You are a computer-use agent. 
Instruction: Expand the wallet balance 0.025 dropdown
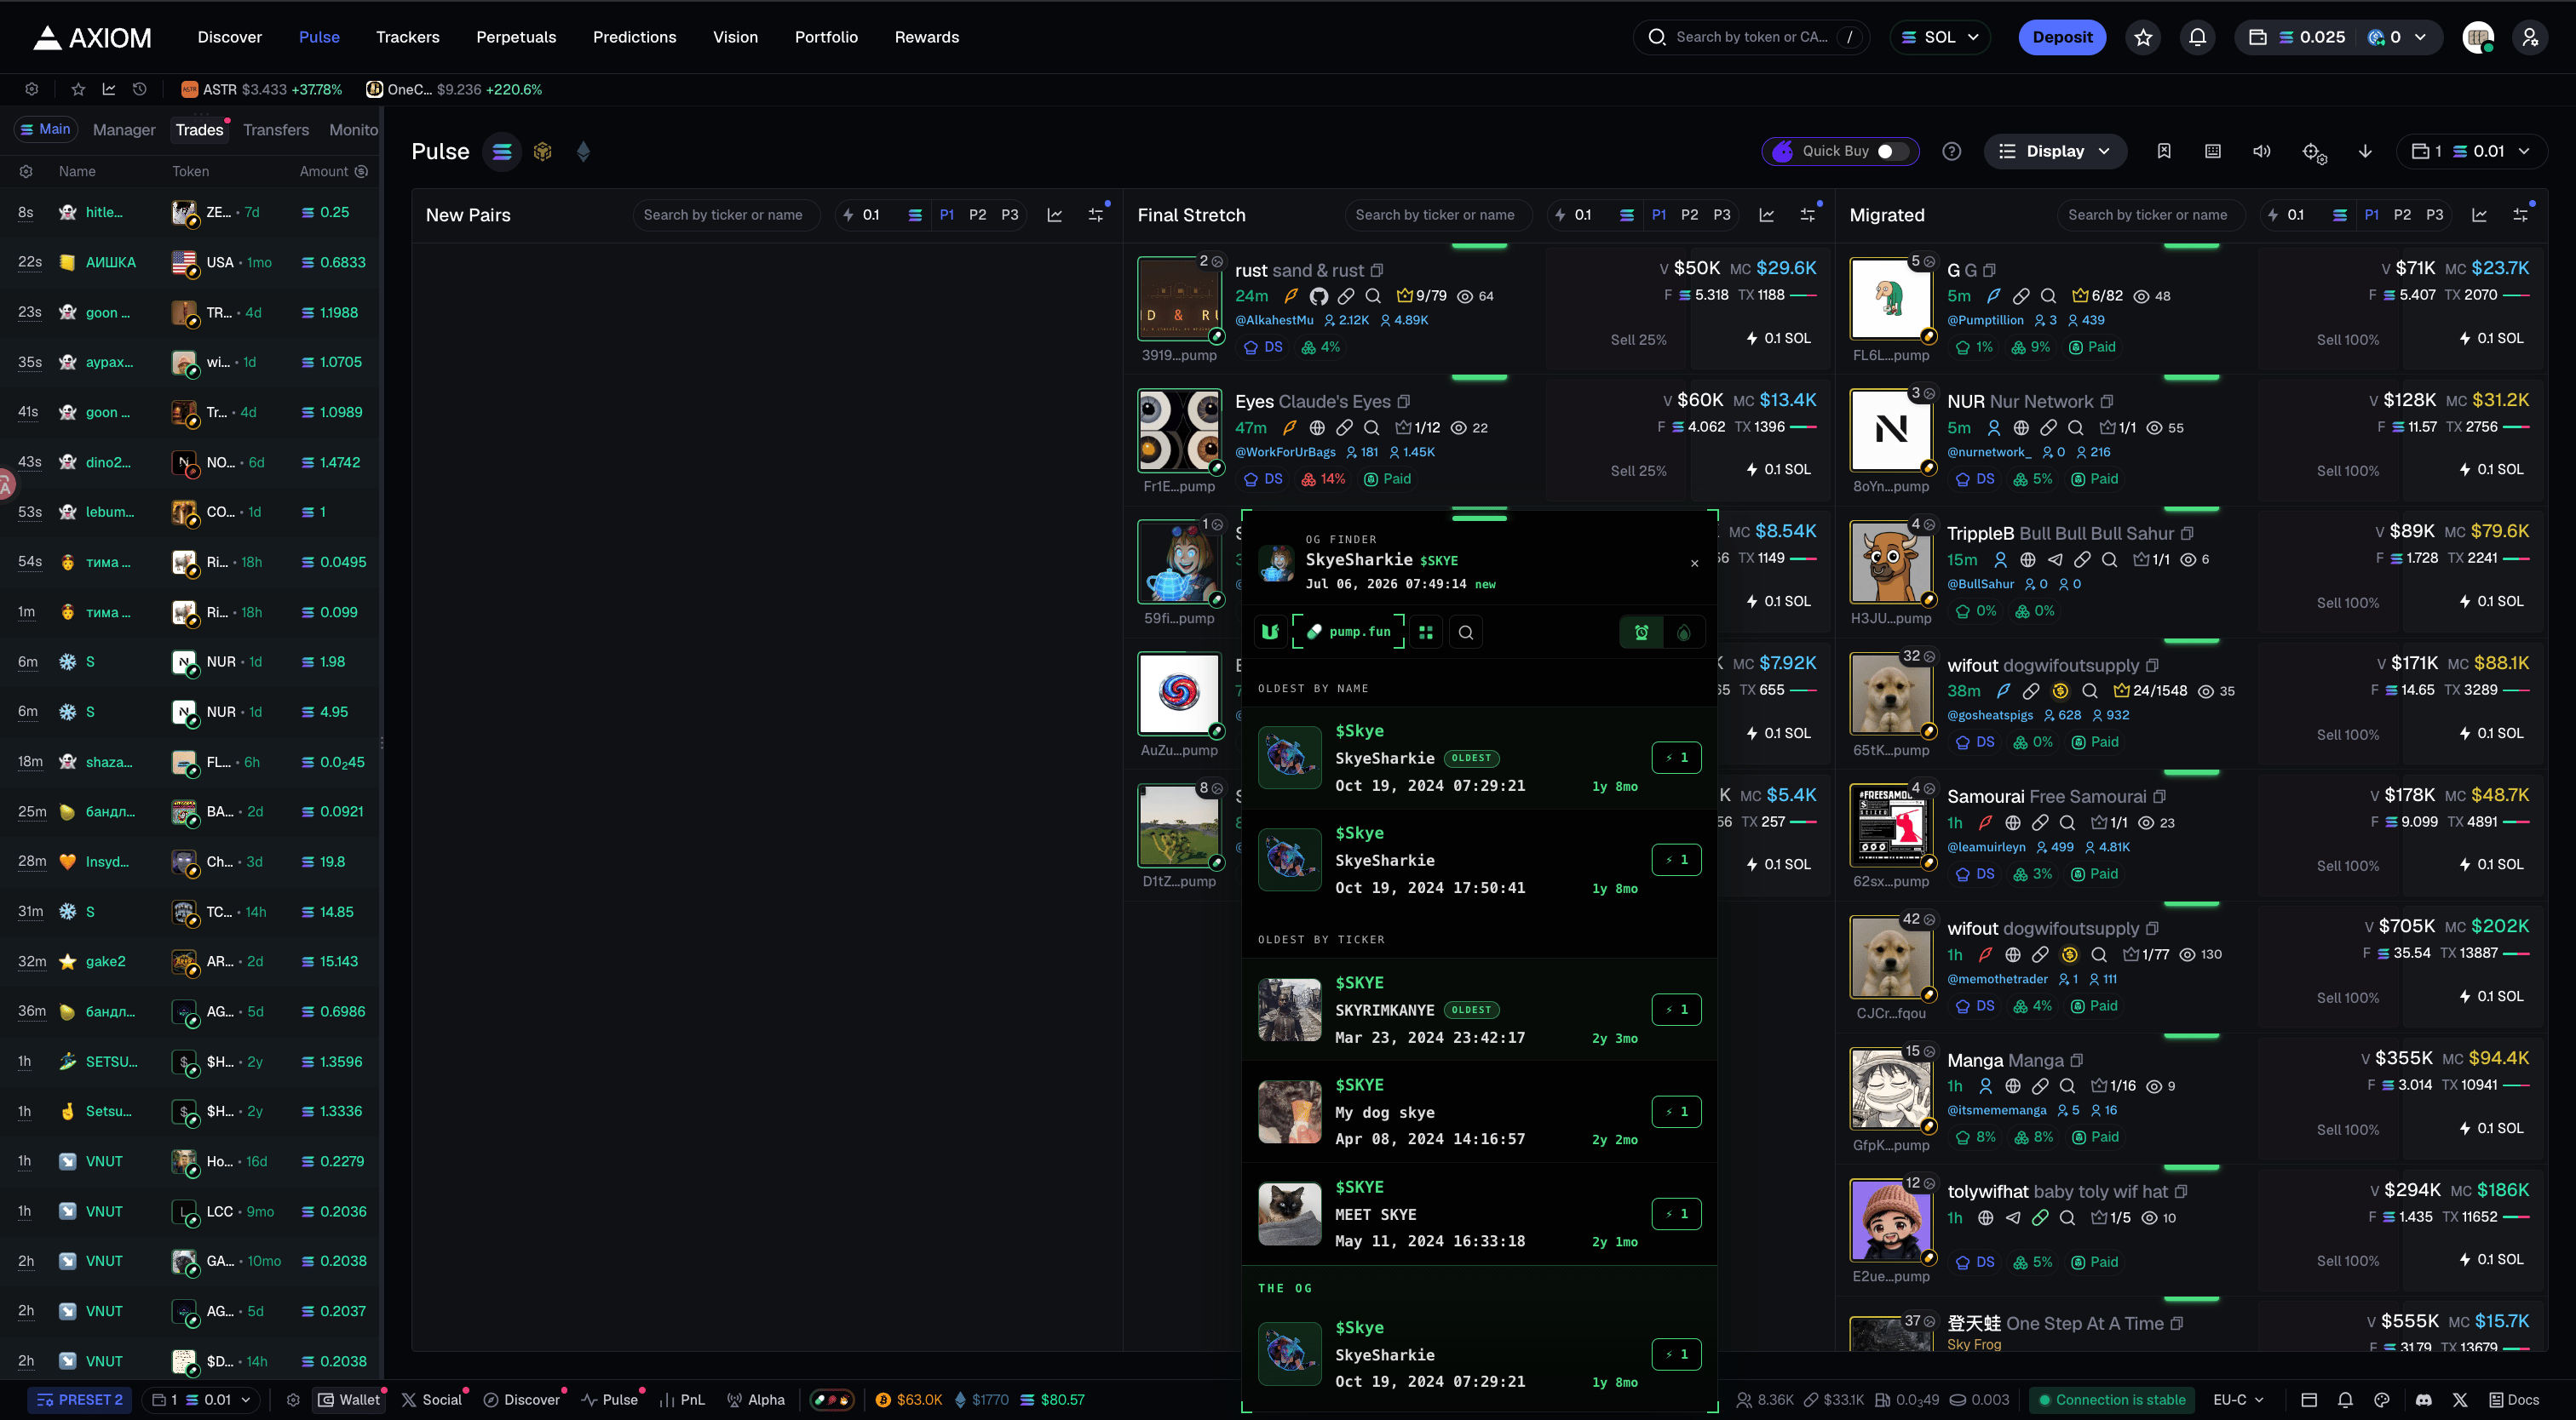coord(2339,37)
